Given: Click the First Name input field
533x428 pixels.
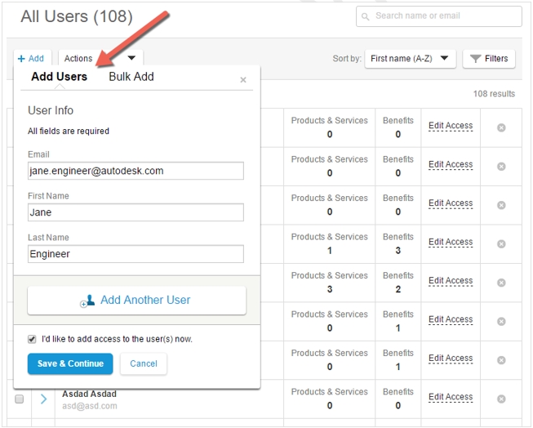Looking at the screenshot, I should coord(135,212).
